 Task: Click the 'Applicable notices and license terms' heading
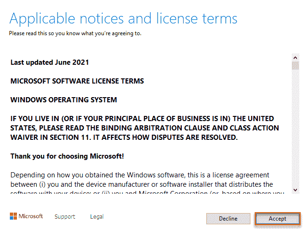coord(124,19)
